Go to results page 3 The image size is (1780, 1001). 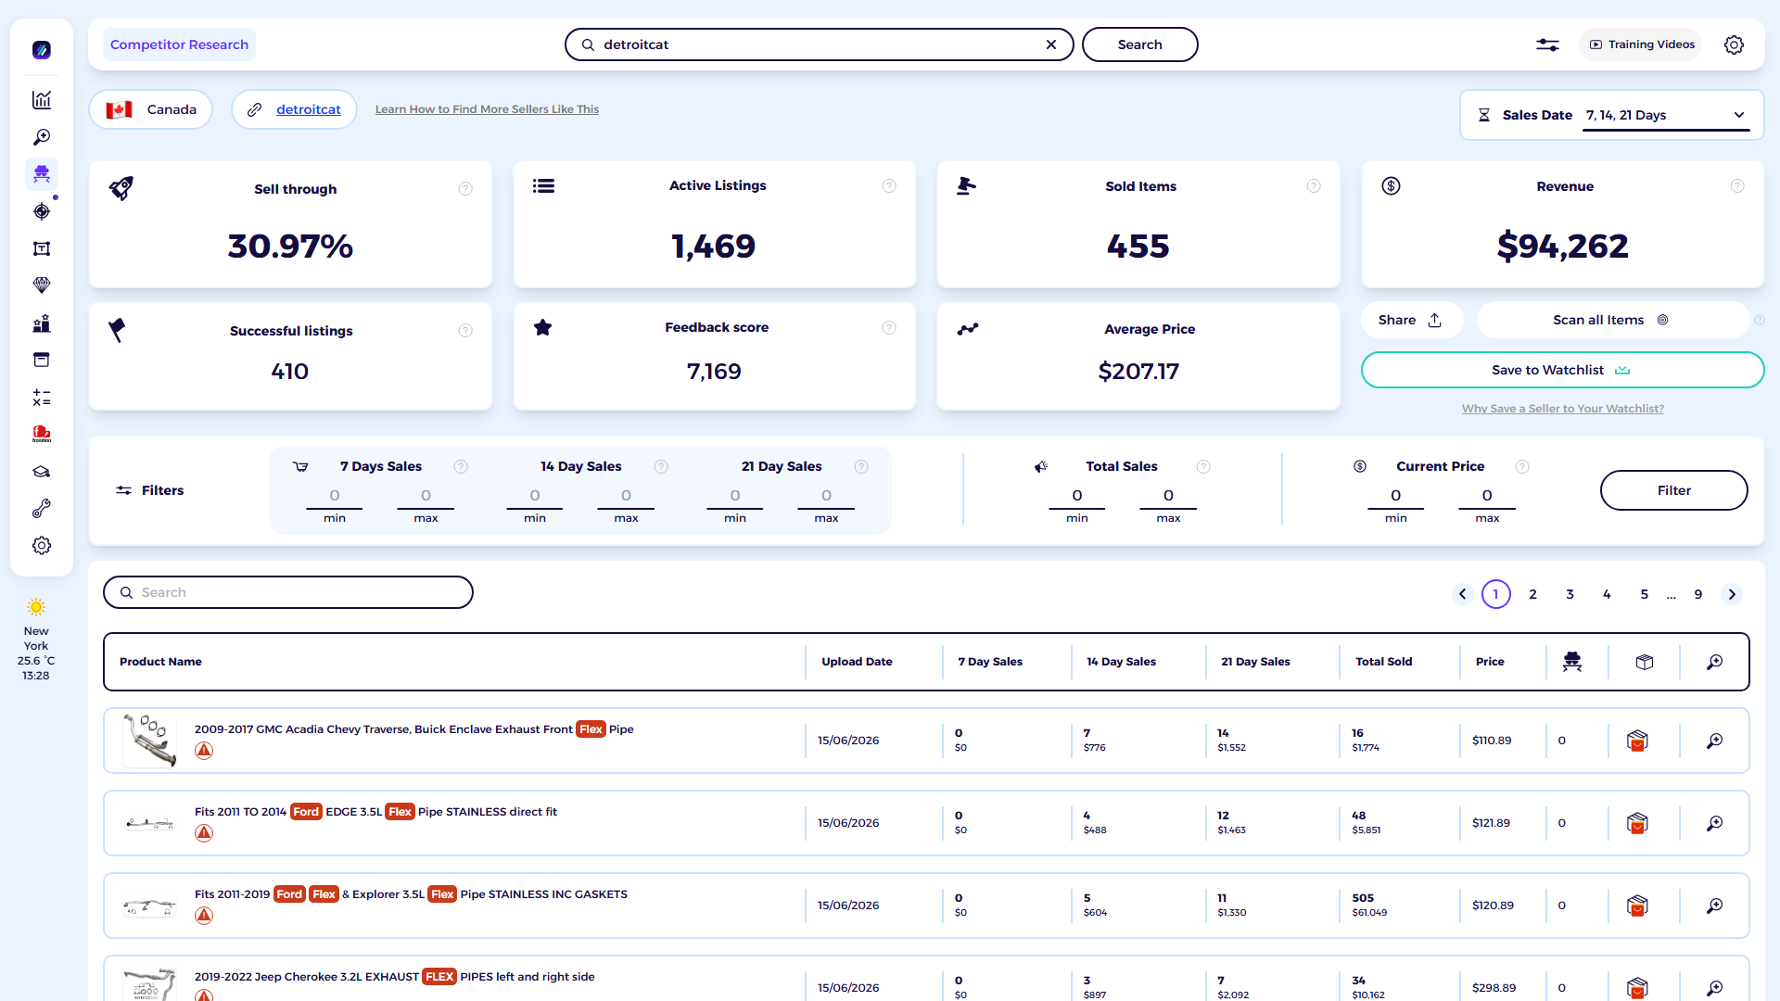pyautogui.click(x=1570, y=594)
